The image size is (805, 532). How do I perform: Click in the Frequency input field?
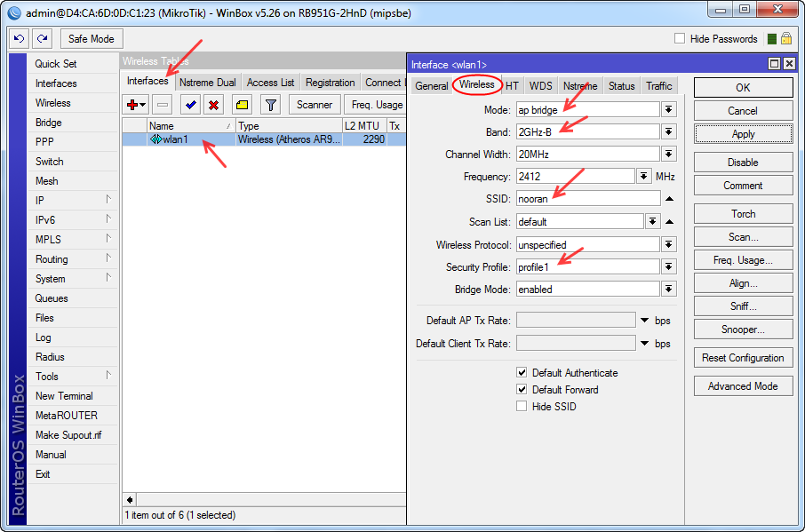[x=575, y=176]
